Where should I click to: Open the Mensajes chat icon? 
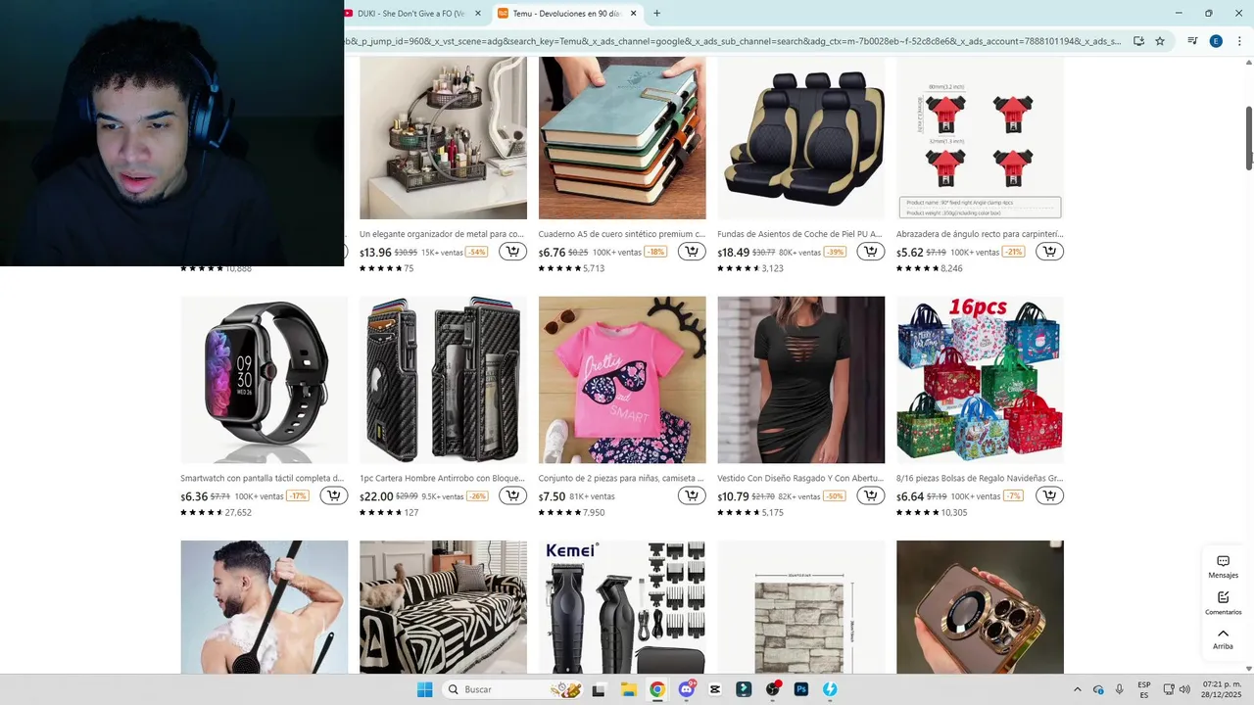pyautogui.click(x=1223, y=567)
